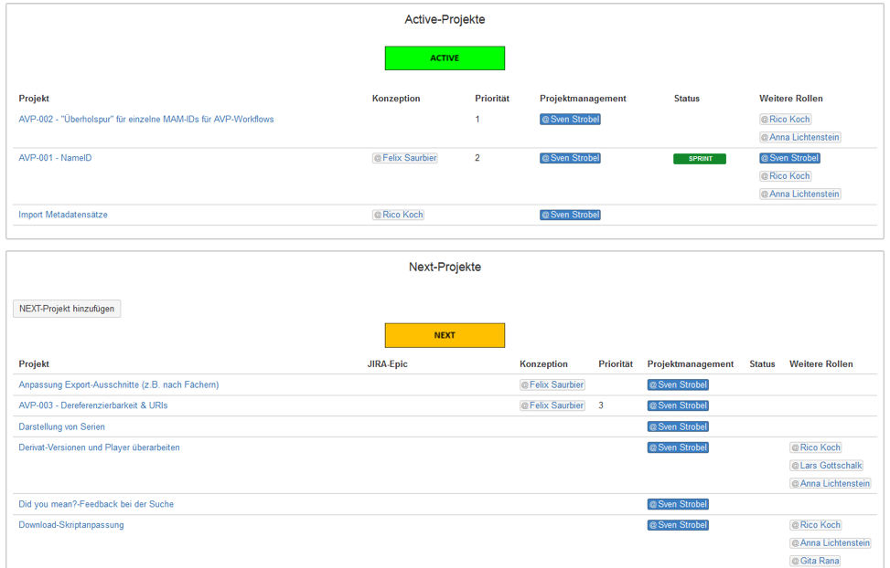Open Derivat-Versionen und Player überarbeiten

99,447
